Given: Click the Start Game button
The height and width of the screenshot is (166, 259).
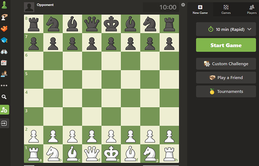Looking at the screenshot, I should (x=226, y=45).
